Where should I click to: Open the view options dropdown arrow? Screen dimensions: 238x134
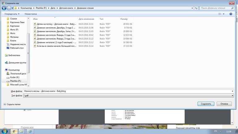224,14
